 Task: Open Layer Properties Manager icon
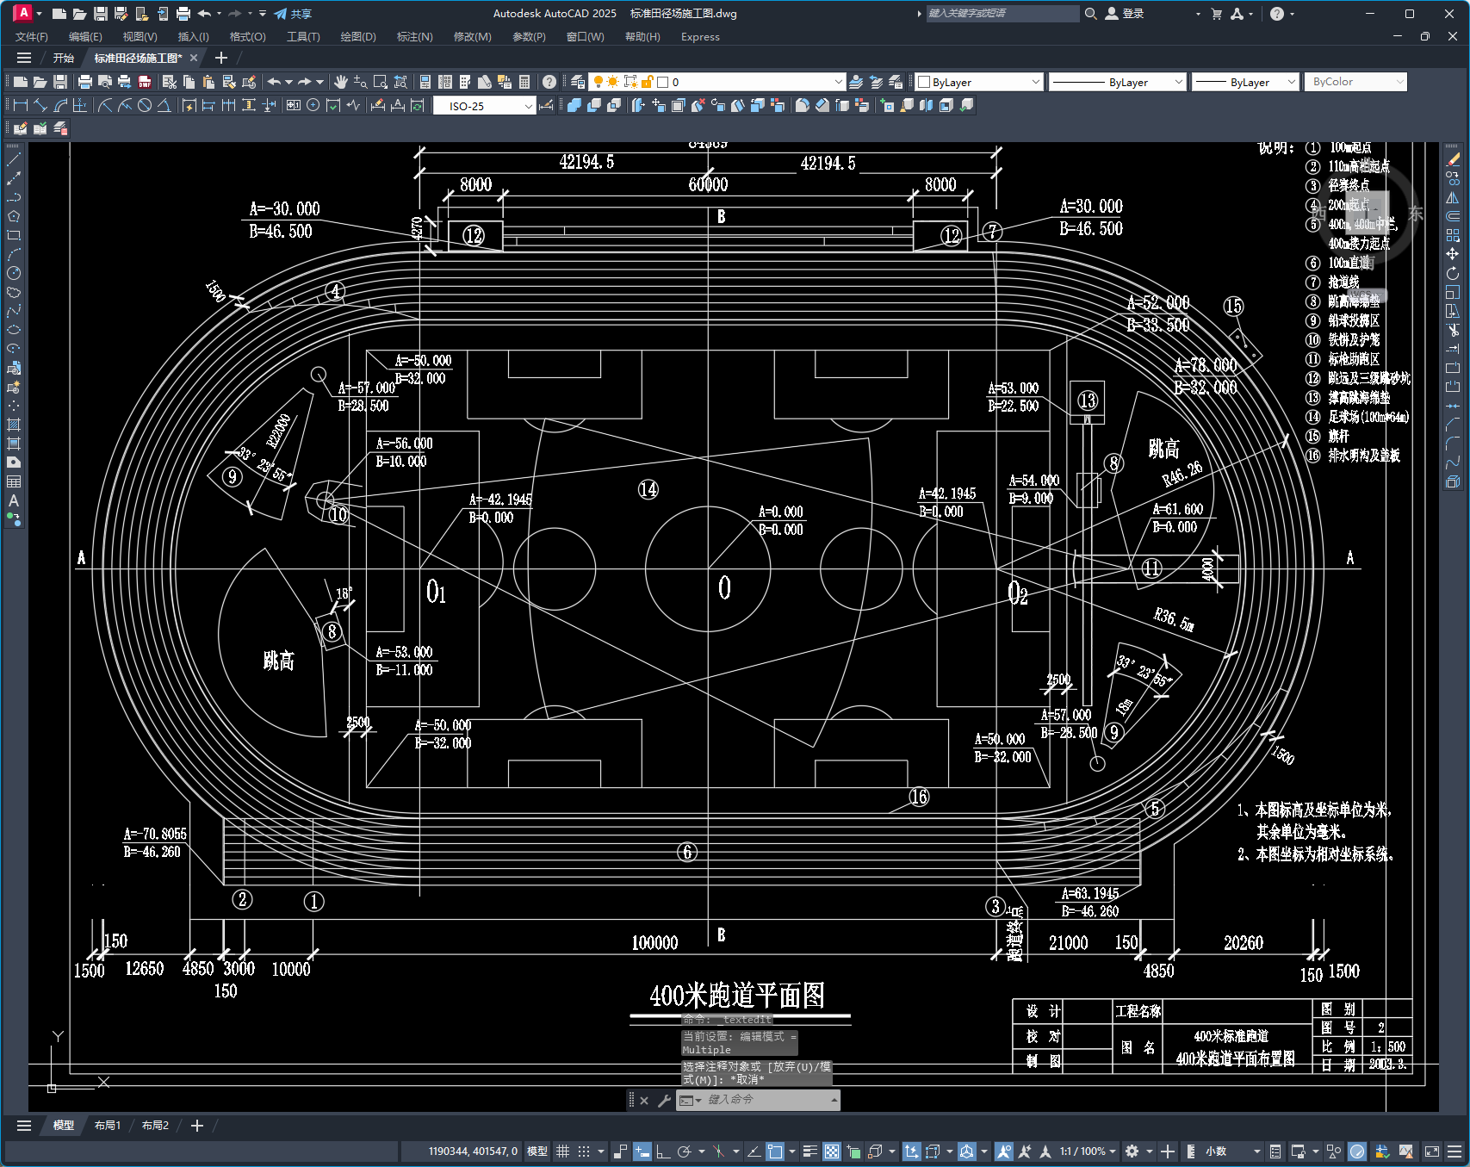[578, 82]
